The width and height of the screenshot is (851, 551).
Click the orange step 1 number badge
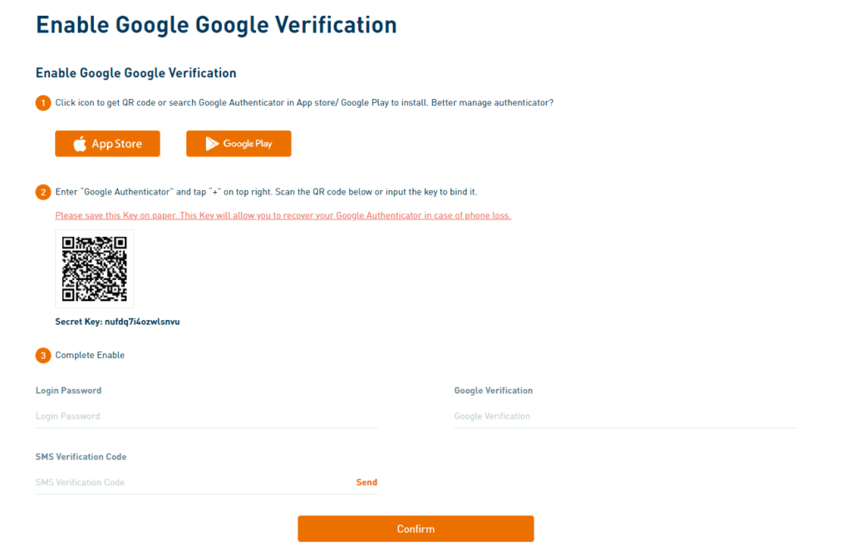tap(43, 103)
